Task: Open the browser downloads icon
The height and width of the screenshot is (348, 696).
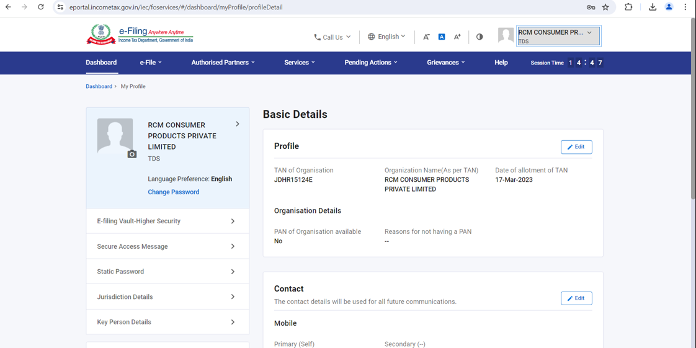Action: pyautogui.click(x=653, y=7)
